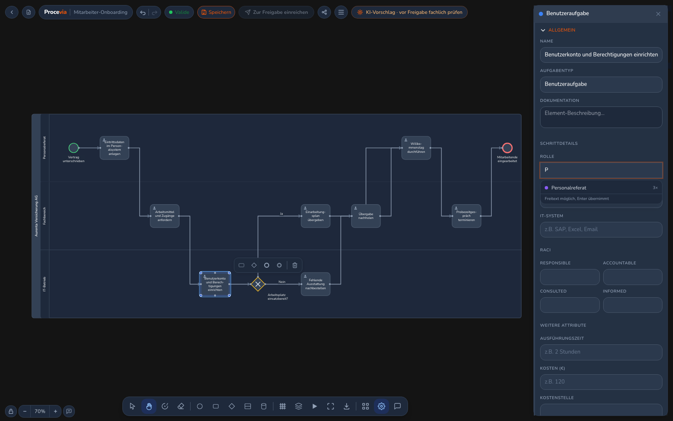The width and height of the screenshot is (673, 421).
Task: Save with Speichern button
Action: click(216, 12)
